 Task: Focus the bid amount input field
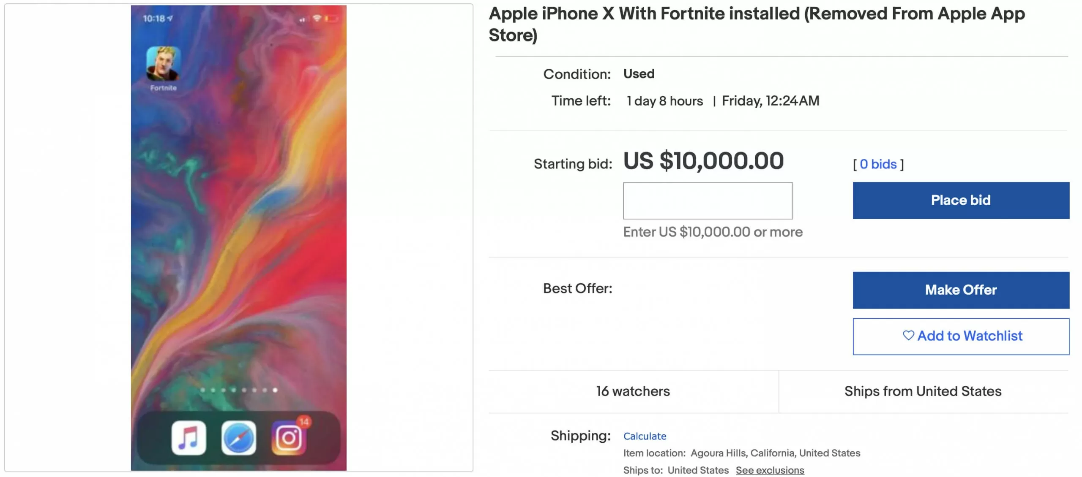coord(708,201)
